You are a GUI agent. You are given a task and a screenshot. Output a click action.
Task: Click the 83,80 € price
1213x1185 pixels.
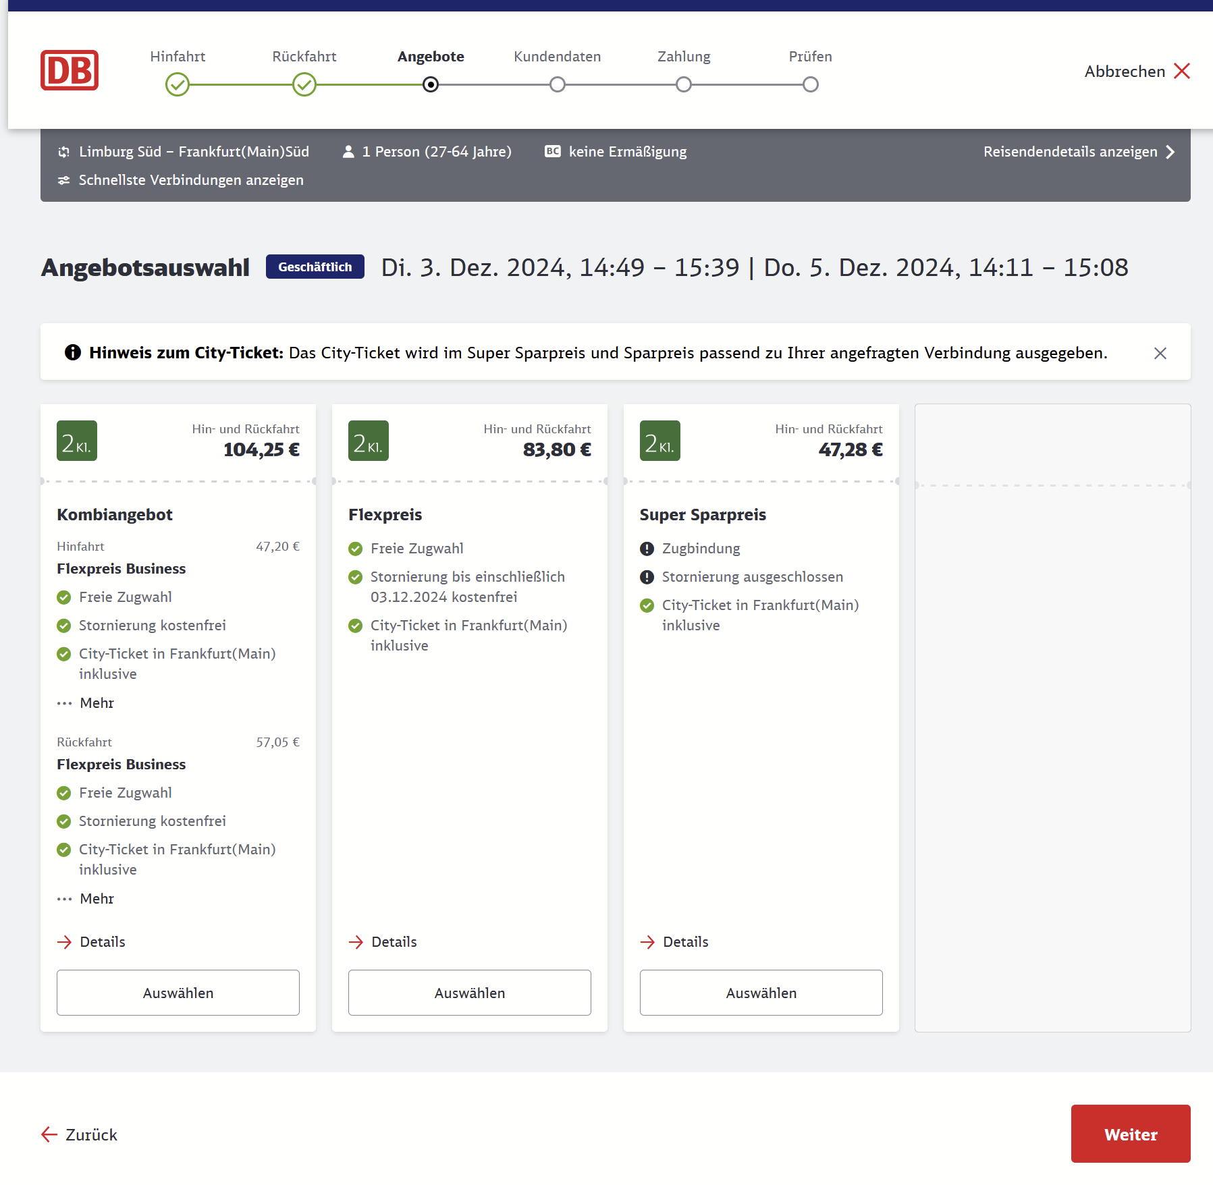click(557, 449)
